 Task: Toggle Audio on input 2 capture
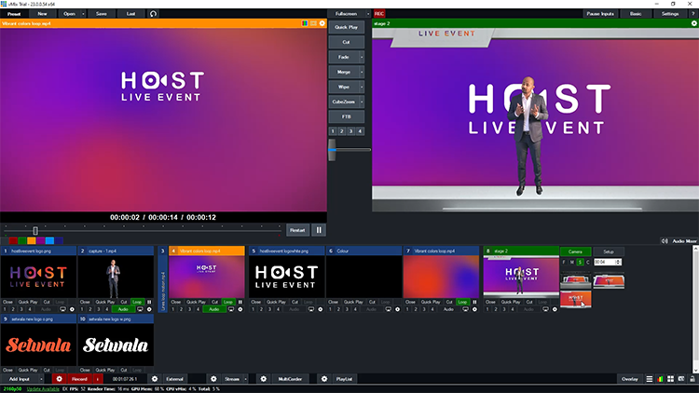click(125, 309)
